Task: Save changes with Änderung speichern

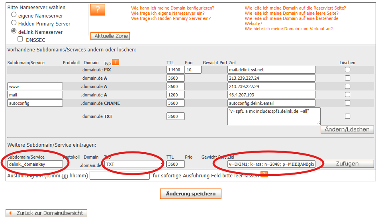Action: (190, 194)
